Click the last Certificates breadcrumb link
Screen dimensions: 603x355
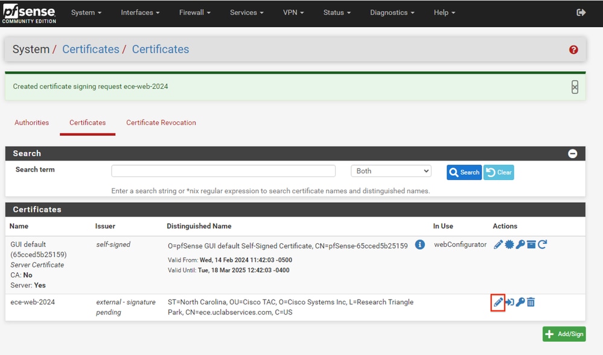(161, 50)
